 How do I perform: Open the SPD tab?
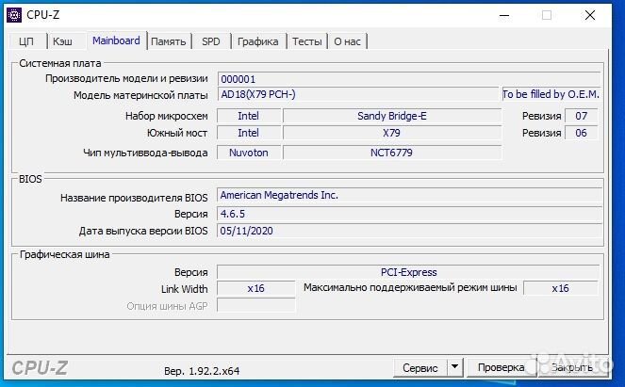[x=211, y=41]
